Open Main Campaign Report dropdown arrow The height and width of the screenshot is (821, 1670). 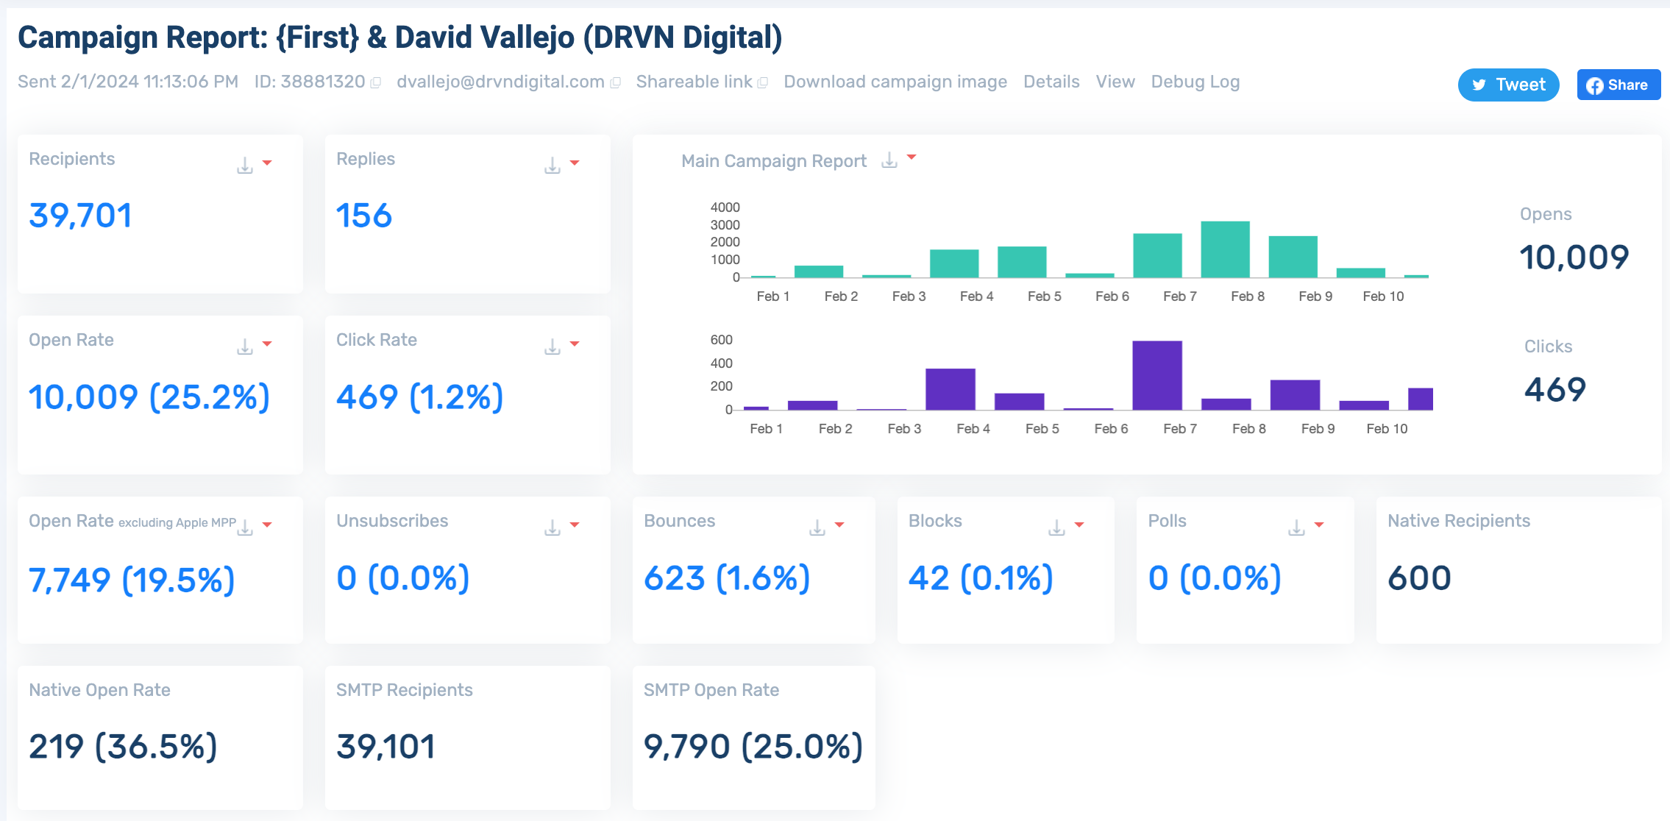[912, 157]
